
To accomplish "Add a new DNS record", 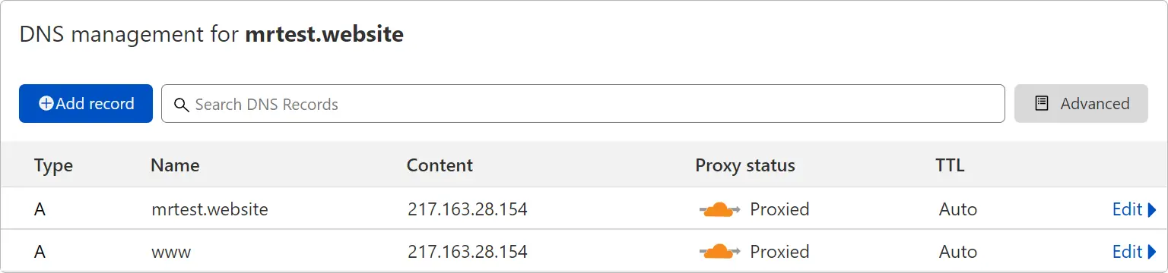I will point(86,104).
